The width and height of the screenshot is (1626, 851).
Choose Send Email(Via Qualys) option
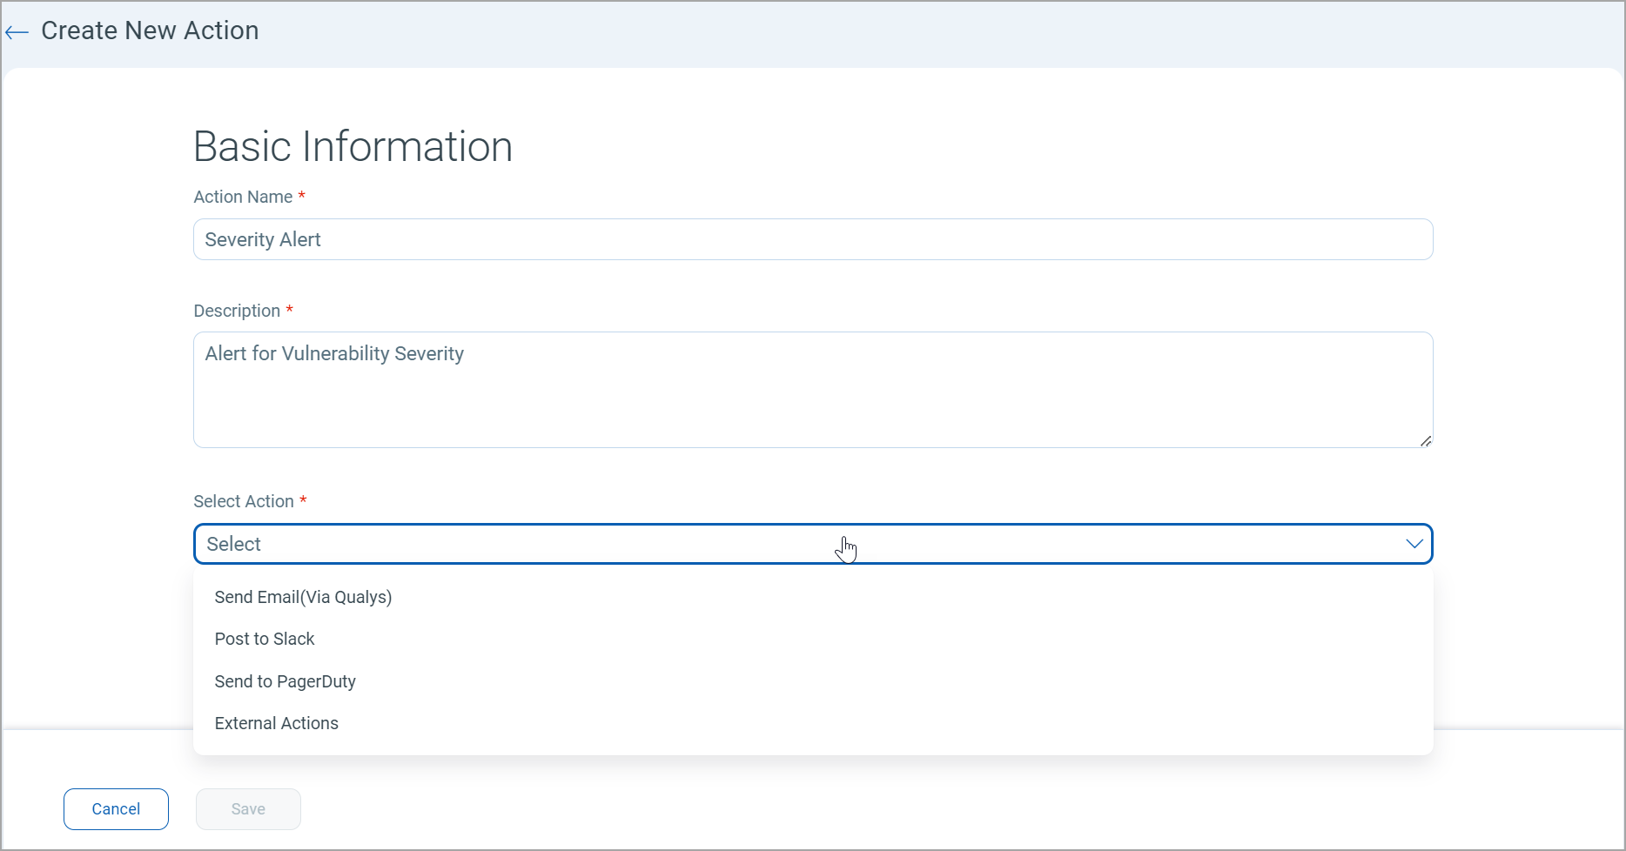(x=303, y=597)
